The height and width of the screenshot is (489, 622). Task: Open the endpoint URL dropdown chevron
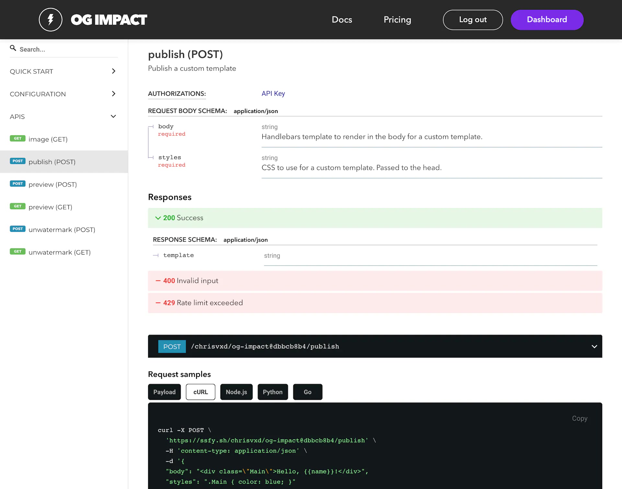594,347
